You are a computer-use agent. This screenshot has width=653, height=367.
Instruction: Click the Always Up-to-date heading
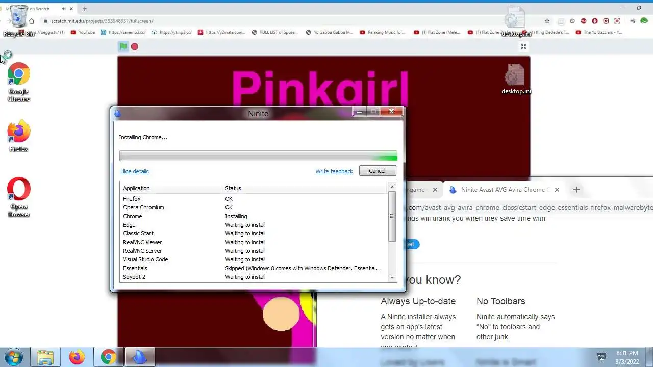pos(418,301)
